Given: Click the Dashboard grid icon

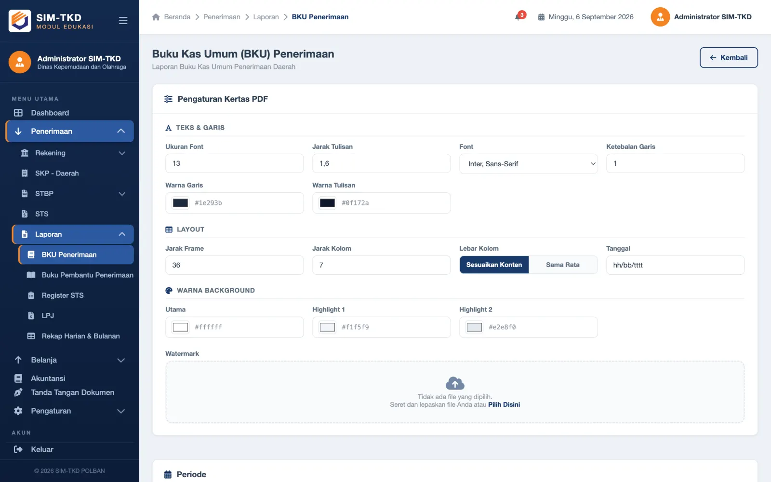Looking at the screenshot, I should click(18, 113).
